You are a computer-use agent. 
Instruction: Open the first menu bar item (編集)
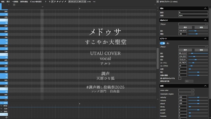3,2
